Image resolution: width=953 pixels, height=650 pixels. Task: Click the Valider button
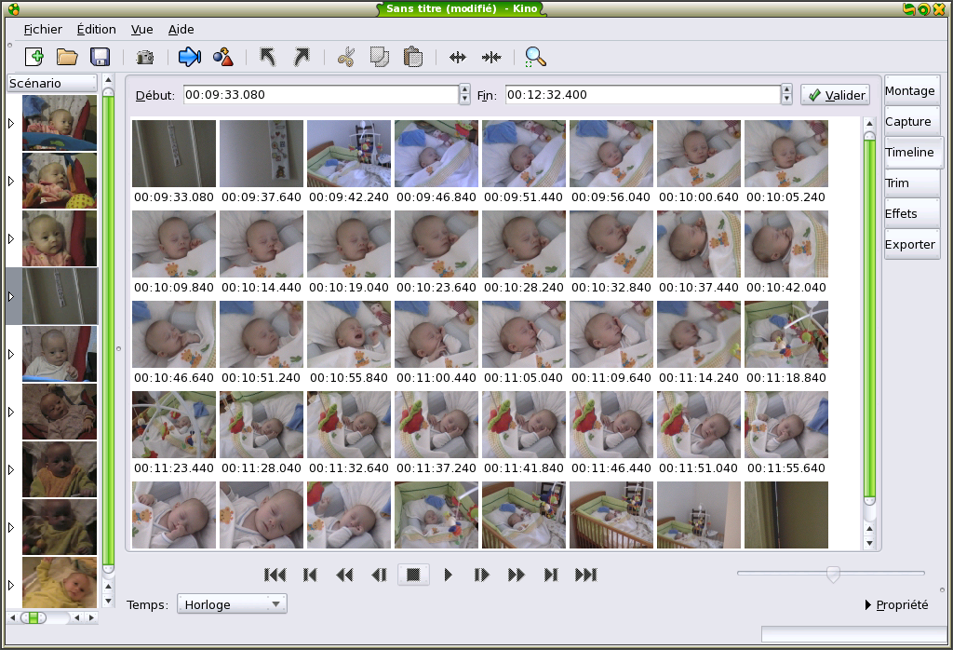click(x=835, y=95)
